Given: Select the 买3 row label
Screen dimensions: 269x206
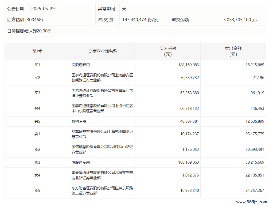Looking at the screenshot, I should (x=37, y=93).
